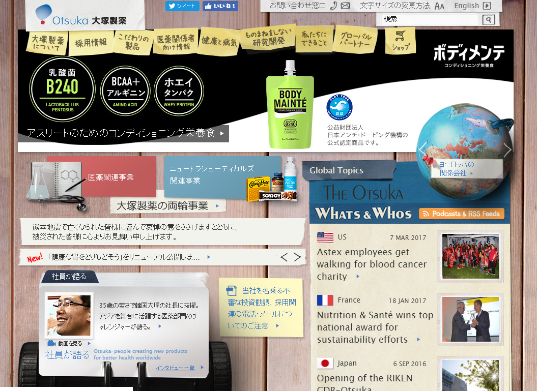Viewport: 537px width, 391px height.
Task: Click the Astex employees group photo
Action: (470, 256)
